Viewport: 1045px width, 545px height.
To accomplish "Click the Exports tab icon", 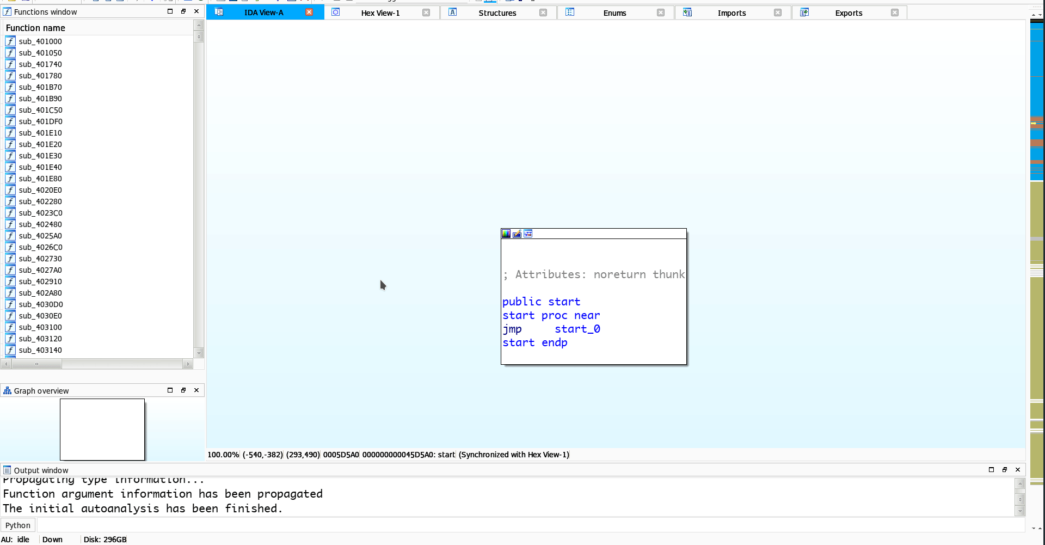I will pyautogui.click(x=804, y=13).
